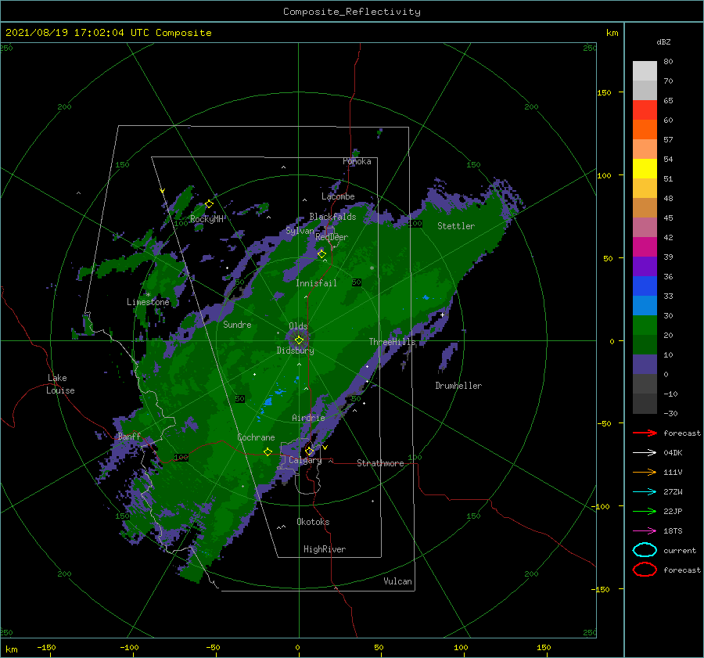The image size is (704, 658).
Task: Click the 10 dBZ violet legend swatch
Action: click(645, 364)
